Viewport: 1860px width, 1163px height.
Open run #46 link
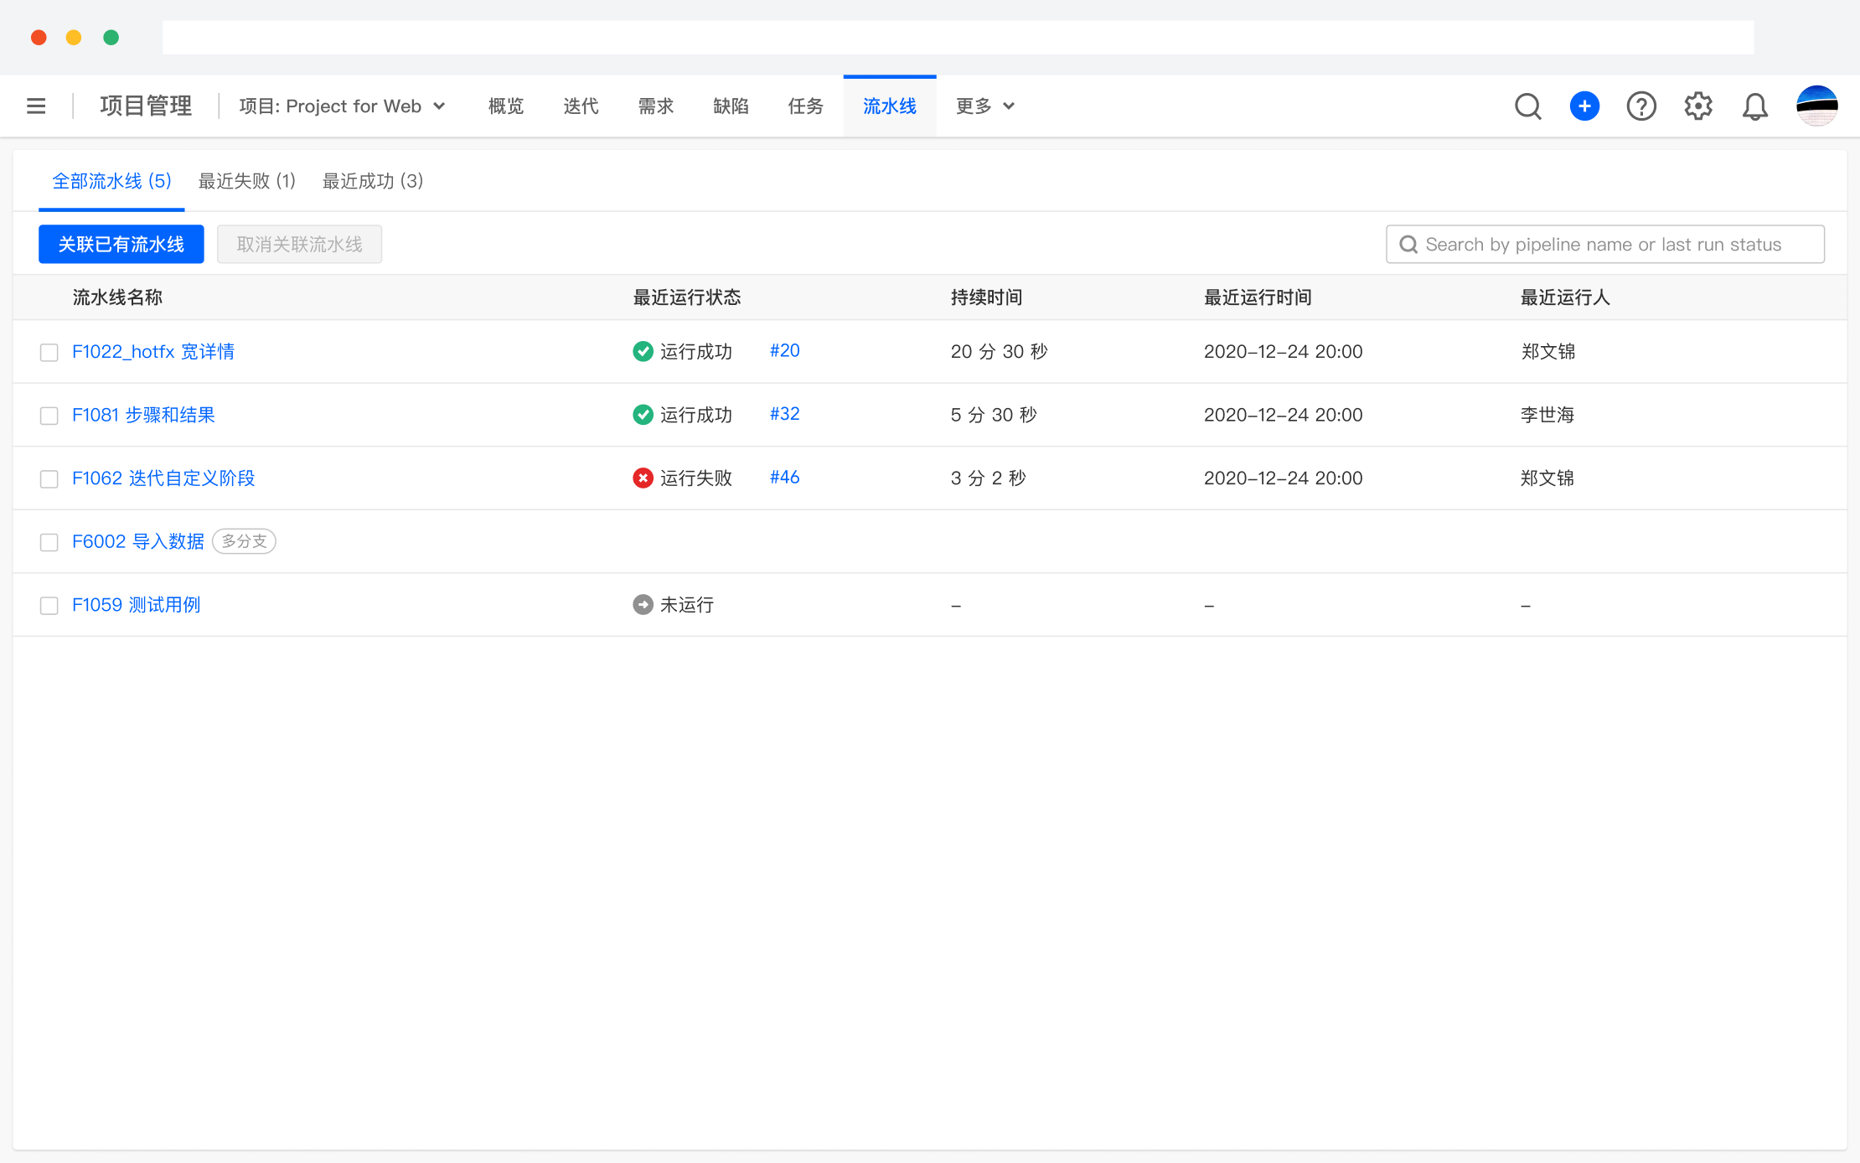point(784,478)
